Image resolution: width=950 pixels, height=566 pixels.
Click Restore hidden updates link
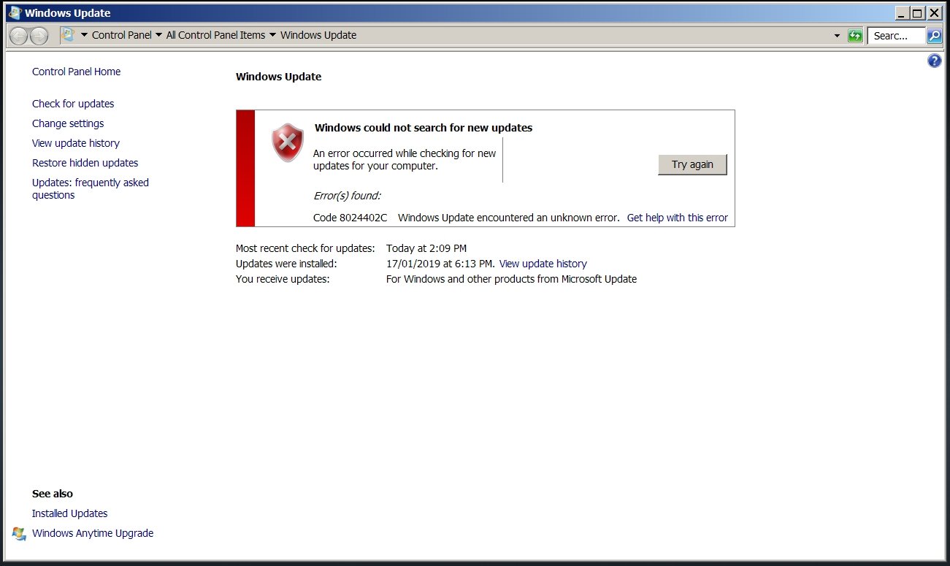pyautogui.click(x=85, y=163)
